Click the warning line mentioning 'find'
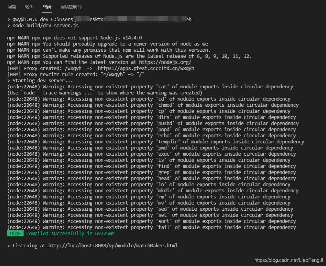Viewport: 326px width, 266px height. point(152,166)
